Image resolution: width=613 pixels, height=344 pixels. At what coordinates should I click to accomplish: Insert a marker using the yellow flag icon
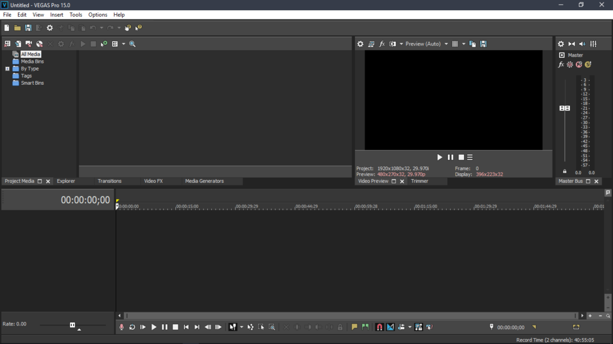(x=354, y=327)
